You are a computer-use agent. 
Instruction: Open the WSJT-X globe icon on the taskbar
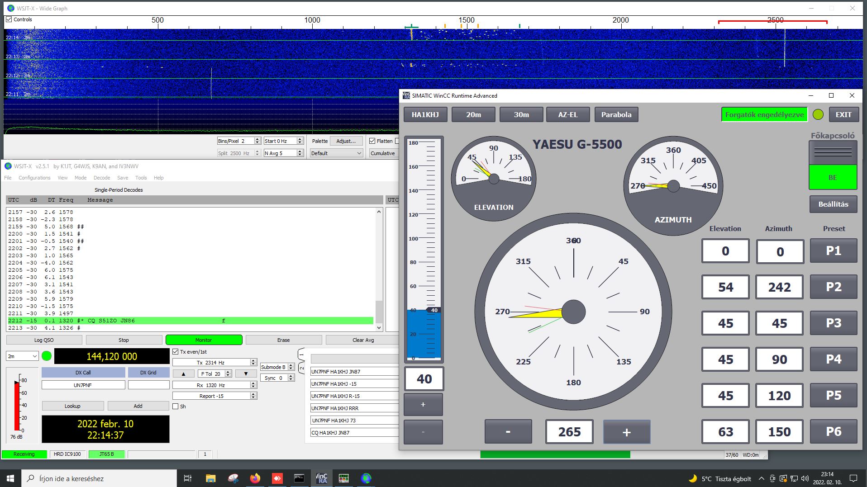coord(366,478)
